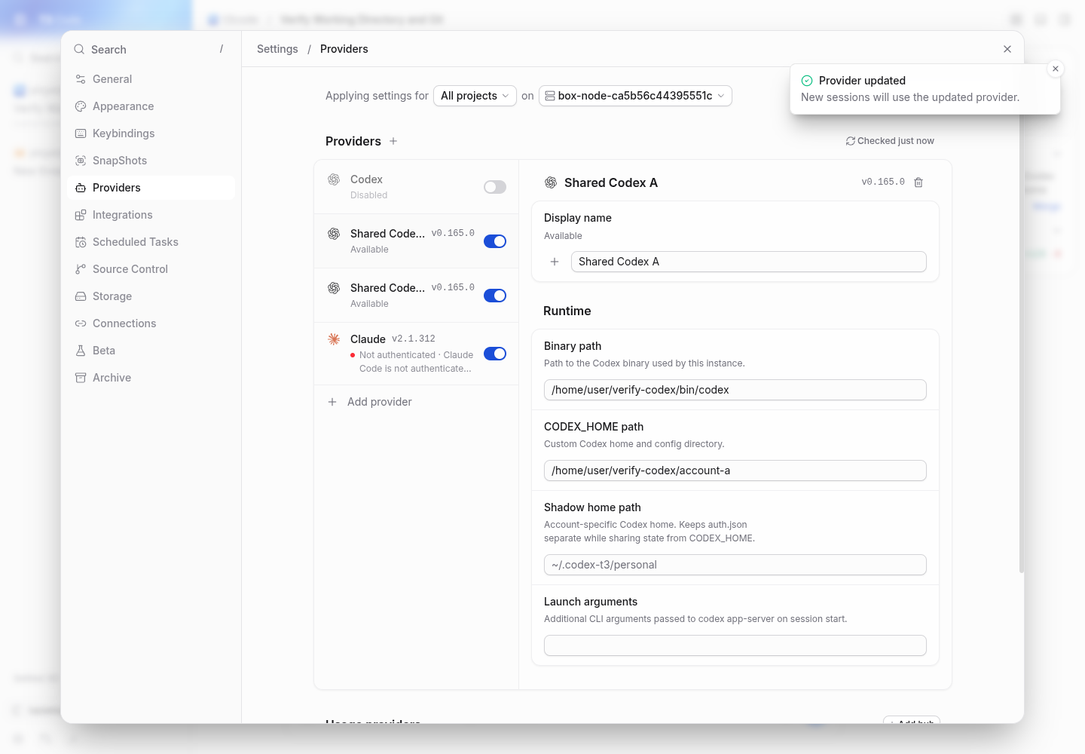
Task: Click the Binary path input field
Action: tap(735, 390)
